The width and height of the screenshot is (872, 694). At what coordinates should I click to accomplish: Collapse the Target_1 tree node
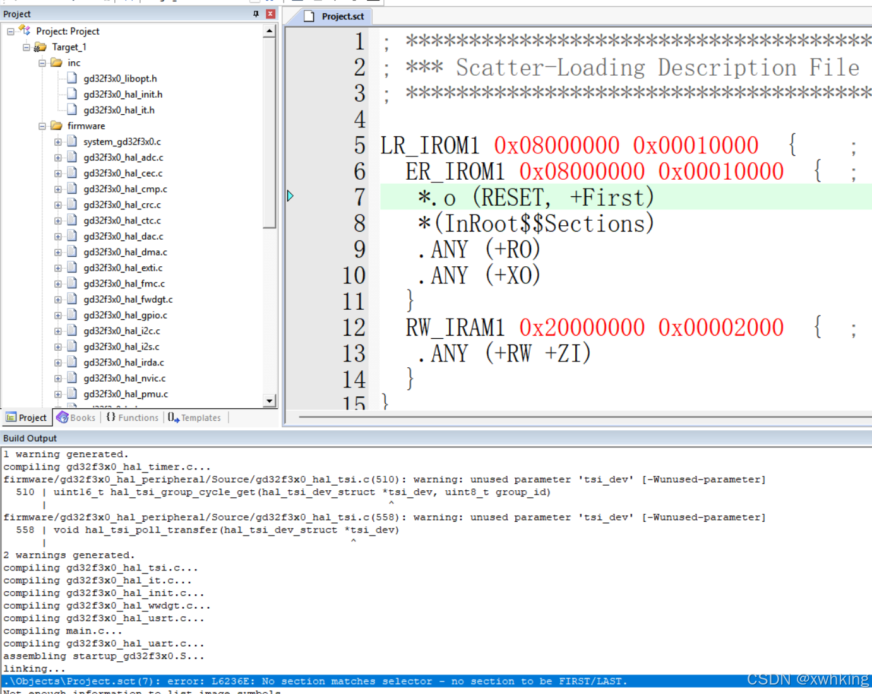[27, 47]
